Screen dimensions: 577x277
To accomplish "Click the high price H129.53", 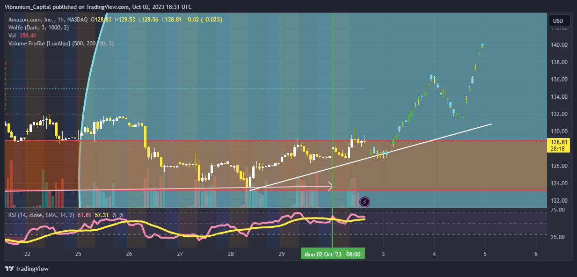I will point(126,19).
